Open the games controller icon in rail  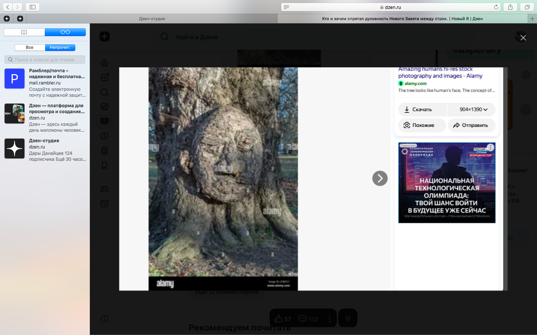104,189
